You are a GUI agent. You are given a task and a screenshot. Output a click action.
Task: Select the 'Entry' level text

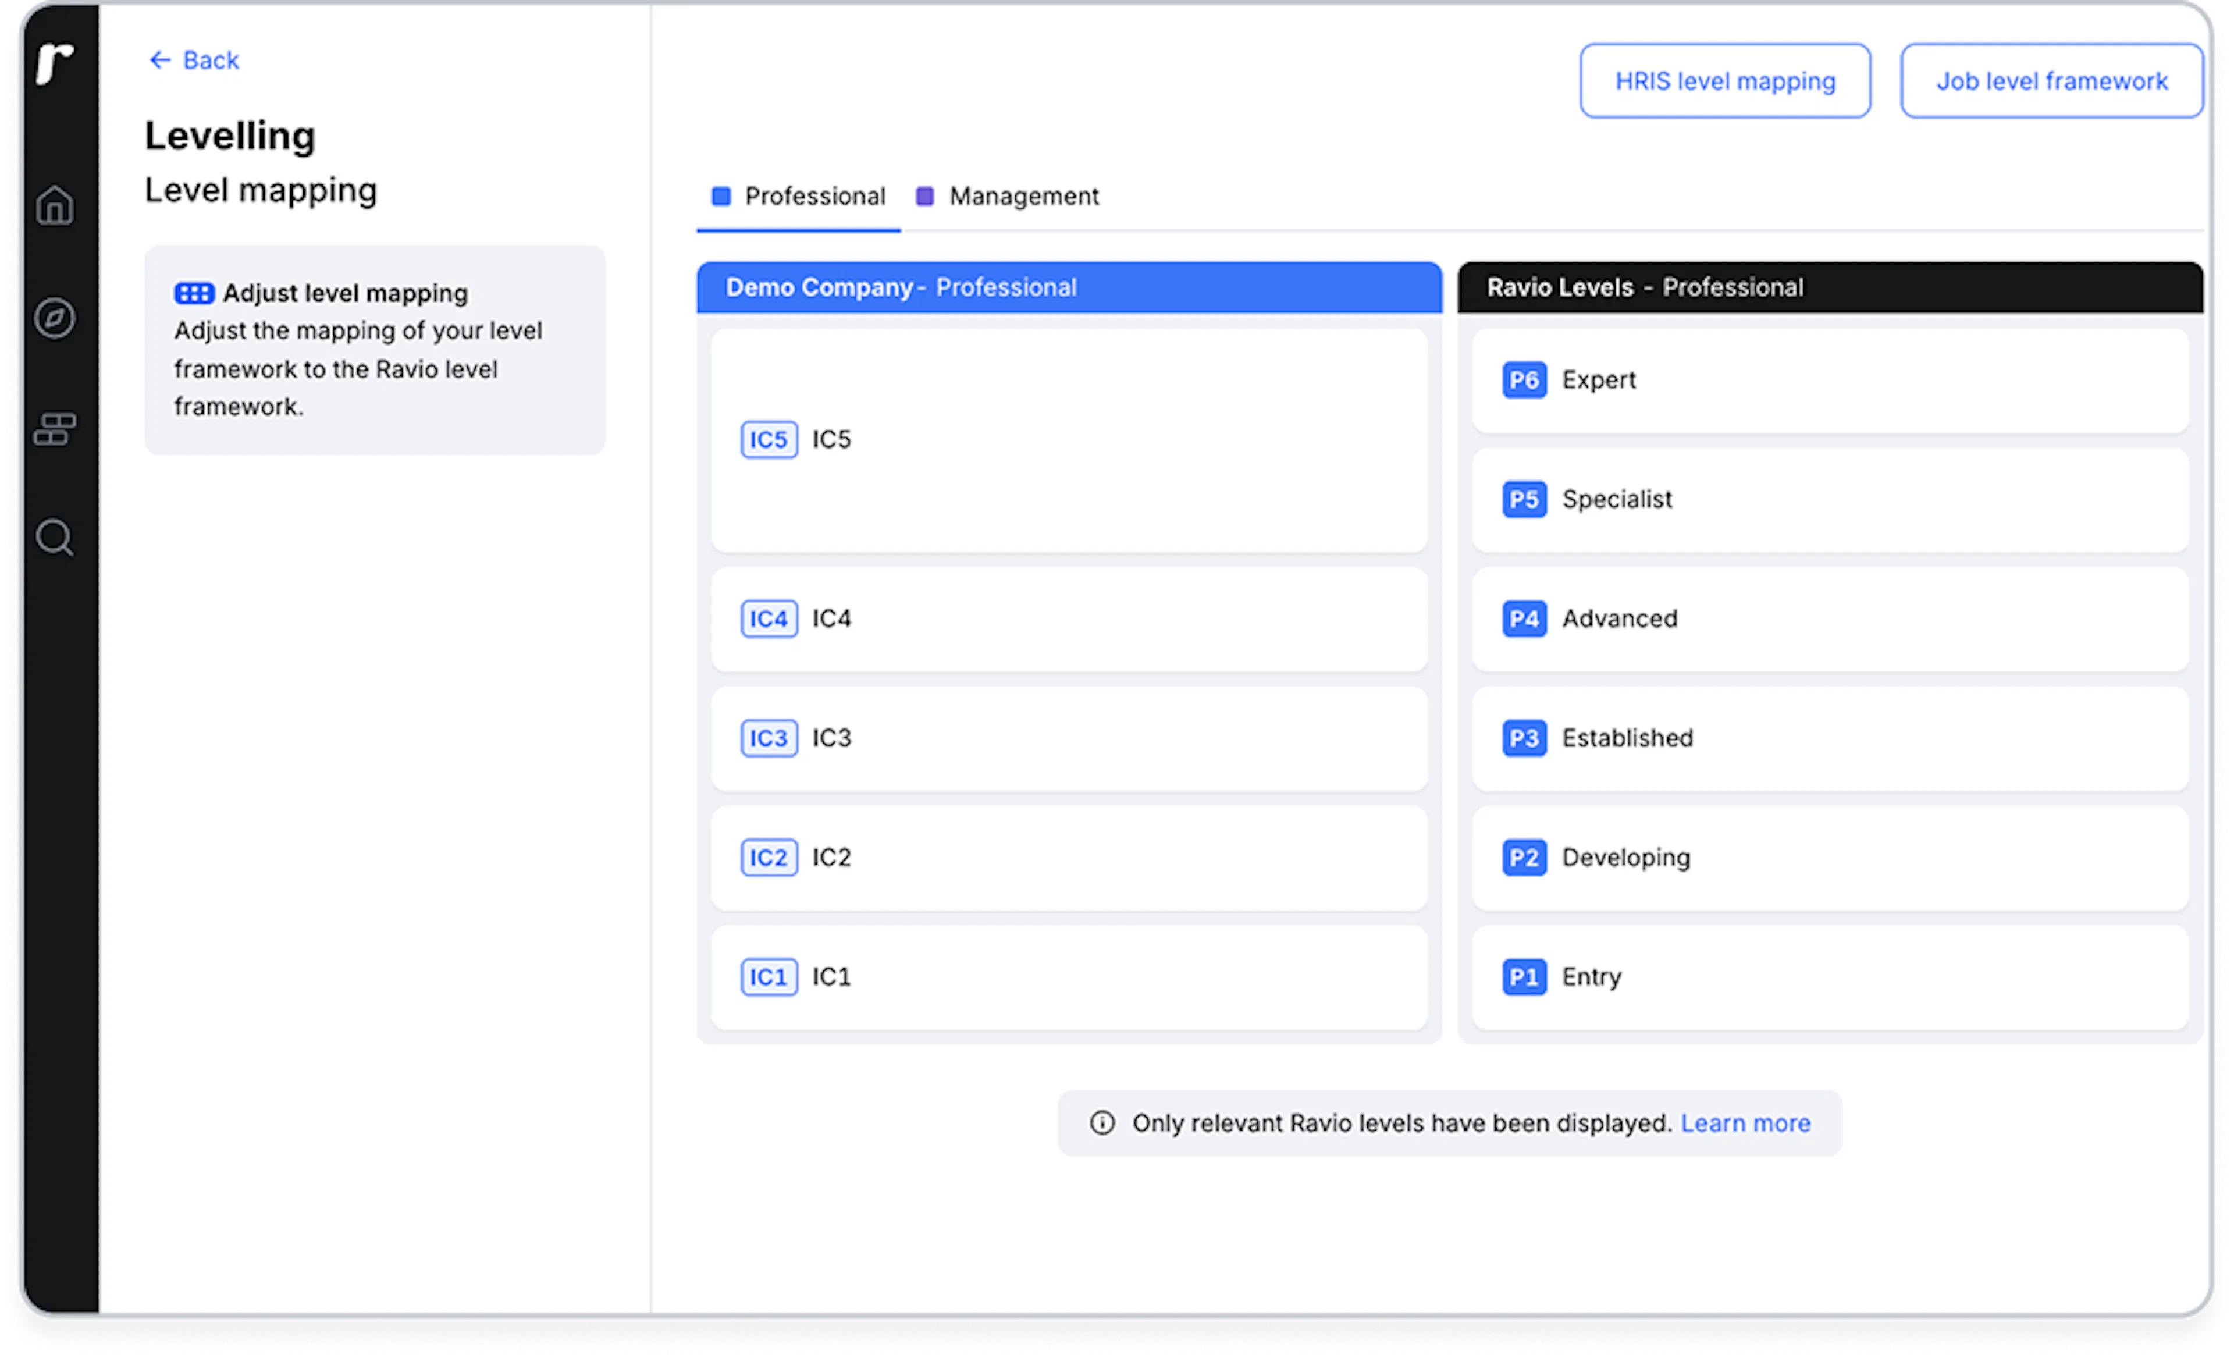(x=1591, y=977)
